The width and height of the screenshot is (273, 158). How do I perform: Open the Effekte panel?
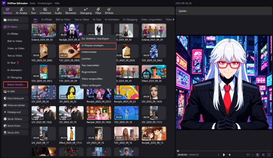click(109, 11)
